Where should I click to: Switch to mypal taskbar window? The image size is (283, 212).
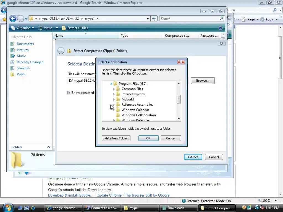(x=140, y=208)
